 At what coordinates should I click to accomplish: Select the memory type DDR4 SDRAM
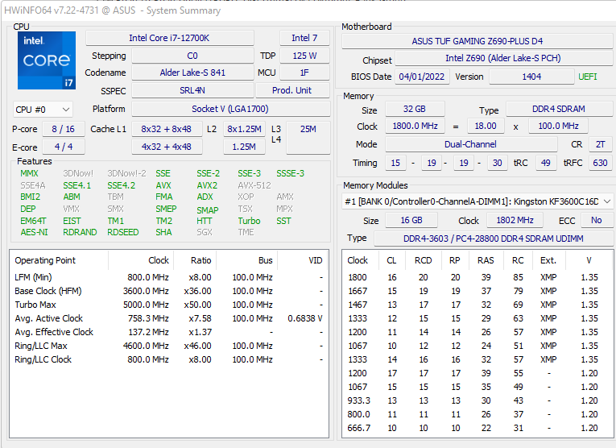coord(559,109)
